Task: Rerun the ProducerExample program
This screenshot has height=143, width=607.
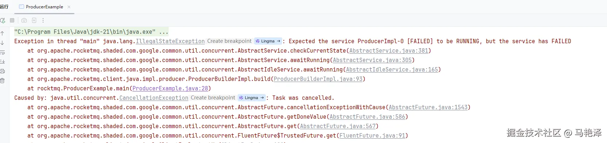Action: (x=3, y=20)
